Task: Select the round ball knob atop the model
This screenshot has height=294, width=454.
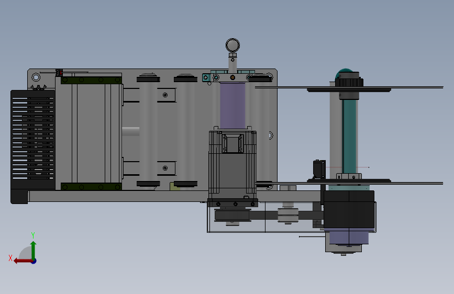Action: pos(232,46)
